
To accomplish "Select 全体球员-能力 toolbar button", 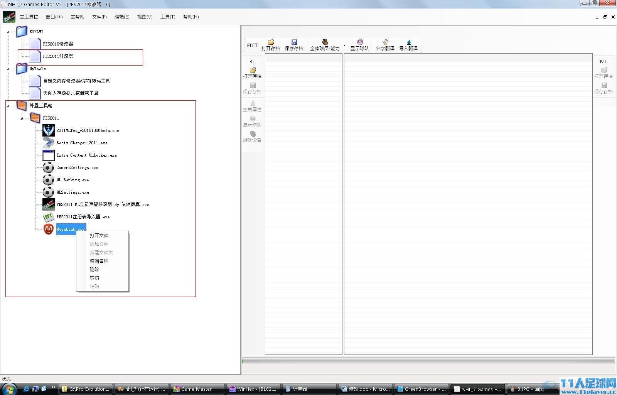I will [325, 45].
